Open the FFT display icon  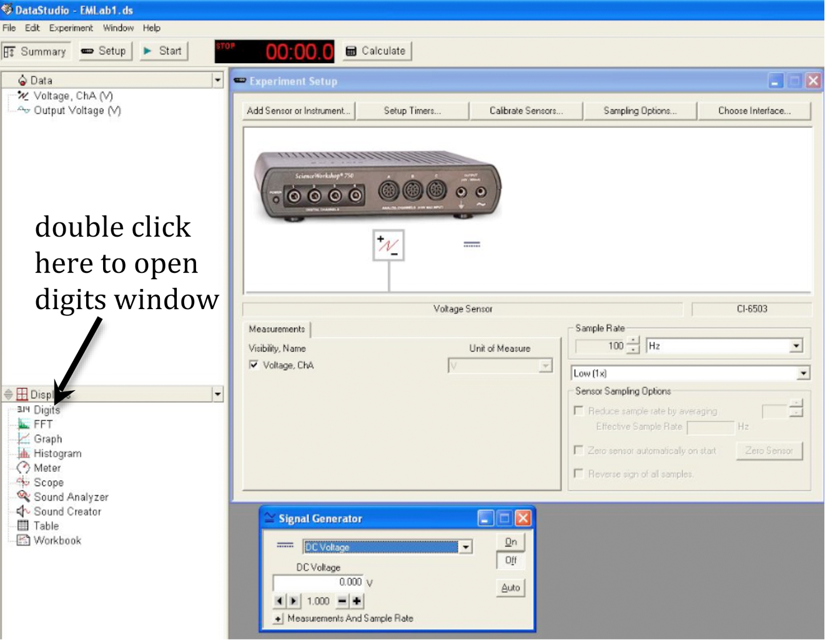[24, 424]
